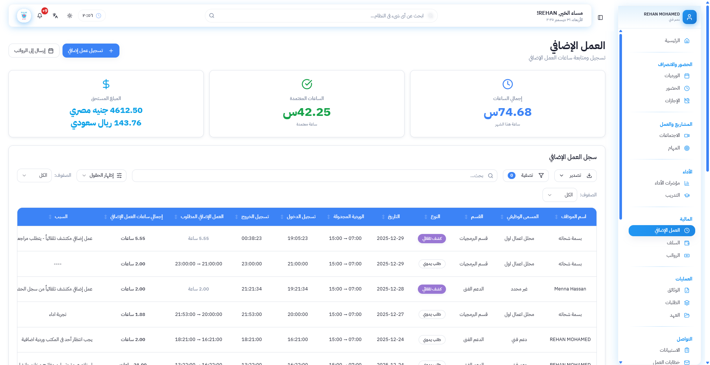Open the الصفوف rows dropdown near the search bar
Screen dimensions: 710x365
tap(34, 176)
